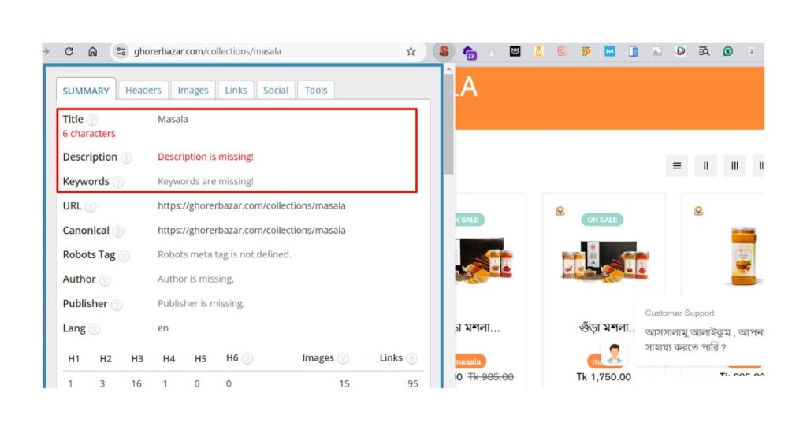Open the green Grammarly G extension icon

click(x=727, y=51)
